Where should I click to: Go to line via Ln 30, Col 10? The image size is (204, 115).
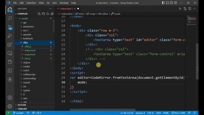127,113
